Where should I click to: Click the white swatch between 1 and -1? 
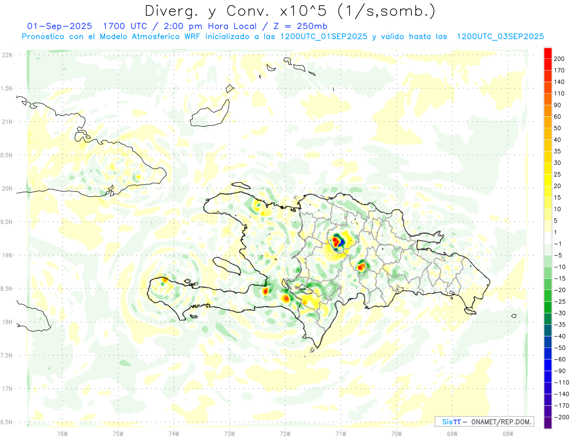tap(548, 238)
